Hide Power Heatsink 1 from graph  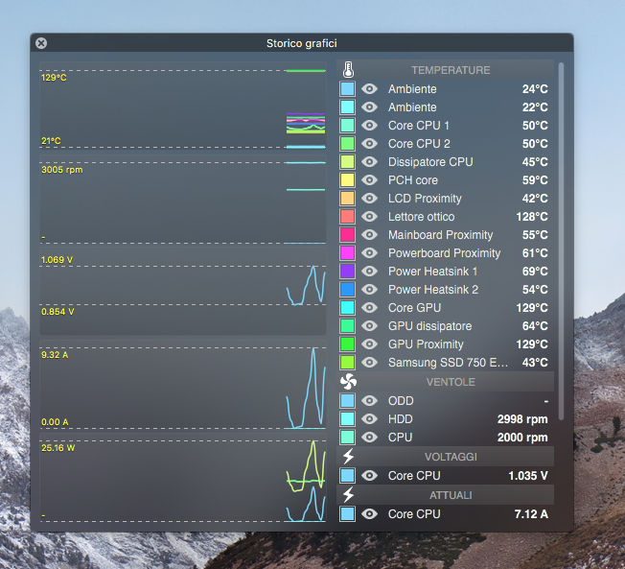(x=369, y=272)
